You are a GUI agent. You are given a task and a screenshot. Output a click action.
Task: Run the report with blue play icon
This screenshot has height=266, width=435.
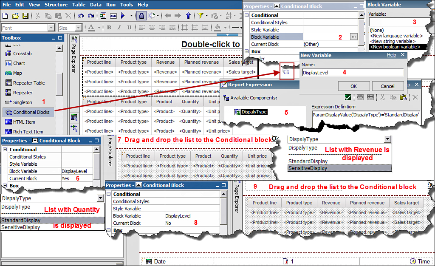coord(123,16)
